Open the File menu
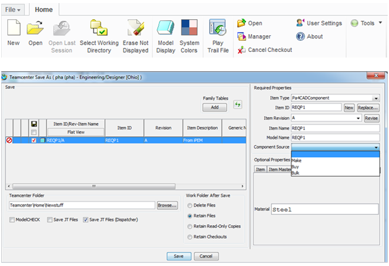 click(12, 10)
